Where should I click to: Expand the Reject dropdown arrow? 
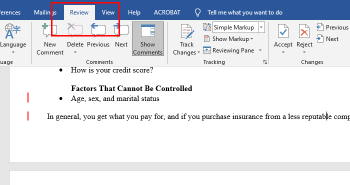click(x=304, y=52)
